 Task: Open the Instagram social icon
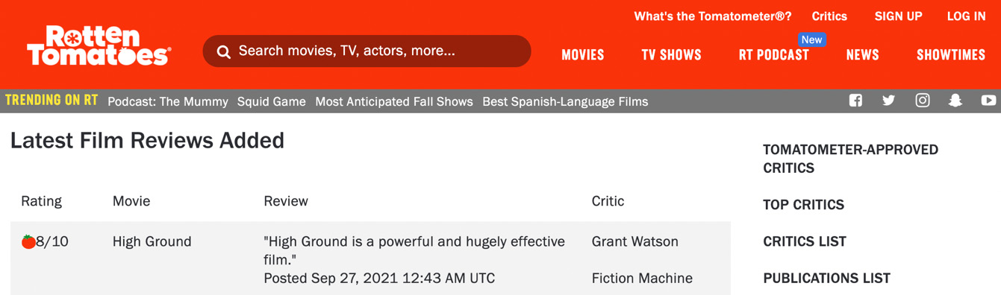pyautogui.click(x=923, y=101)
